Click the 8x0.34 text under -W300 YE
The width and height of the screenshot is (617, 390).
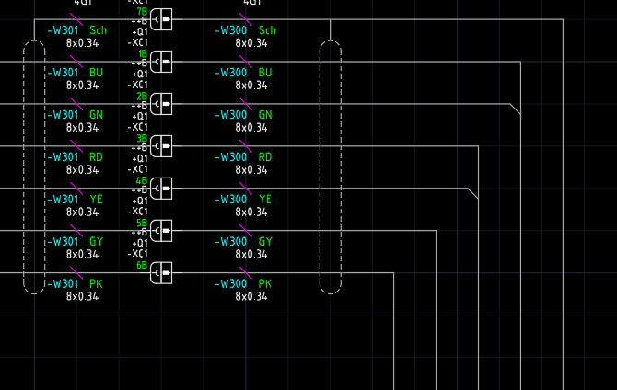(x=251, y=212)
